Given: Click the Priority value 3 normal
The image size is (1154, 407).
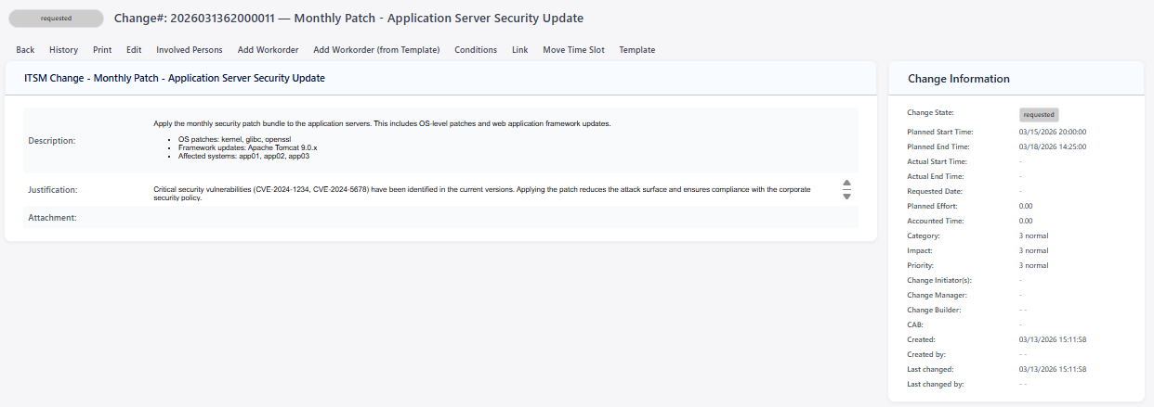Looking at the screenshot, I should tap(1033, 265).
